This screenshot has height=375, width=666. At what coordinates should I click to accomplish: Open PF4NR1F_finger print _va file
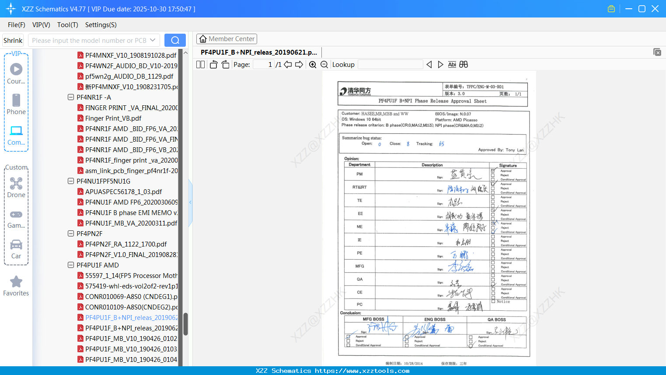click(x=127, y=160)
